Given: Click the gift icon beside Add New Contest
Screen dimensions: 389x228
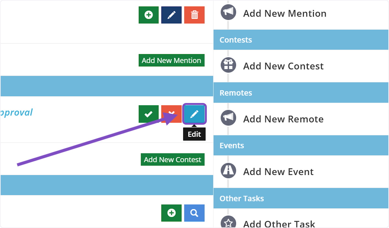Looking at the screenshot, I should [229, 65].
